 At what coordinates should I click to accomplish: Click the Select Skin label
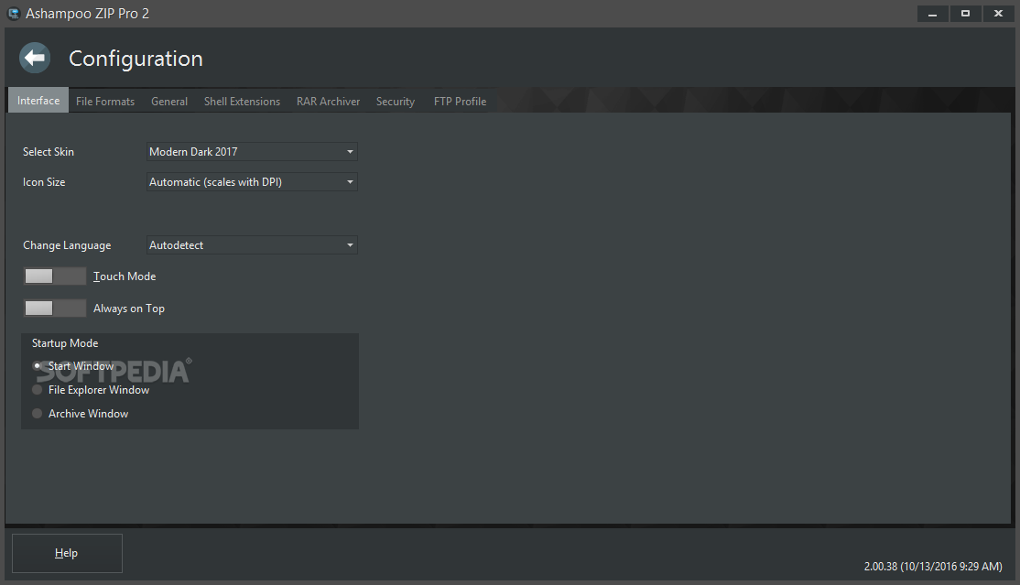click(x=49, y=152)
